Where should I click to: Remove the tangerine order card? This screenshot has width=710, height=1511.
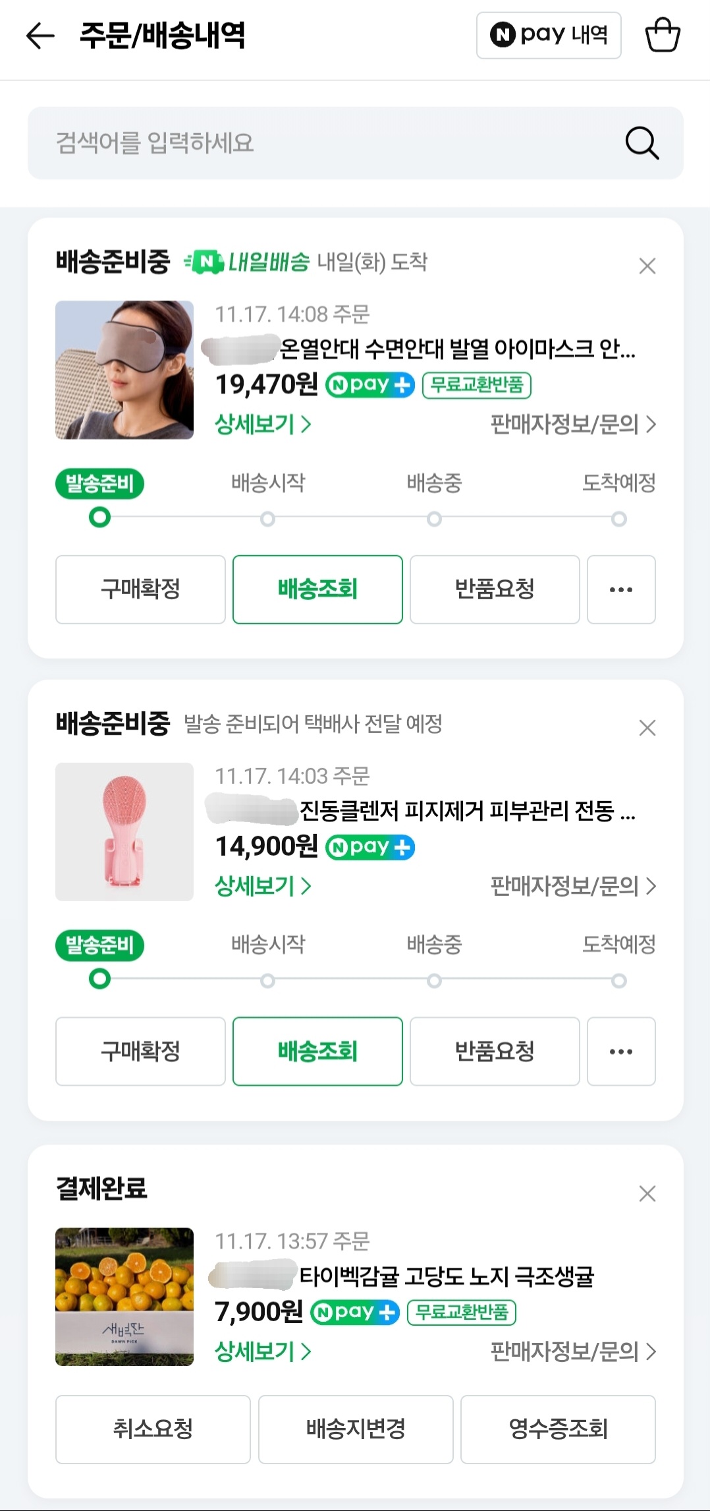(647, 1193)
